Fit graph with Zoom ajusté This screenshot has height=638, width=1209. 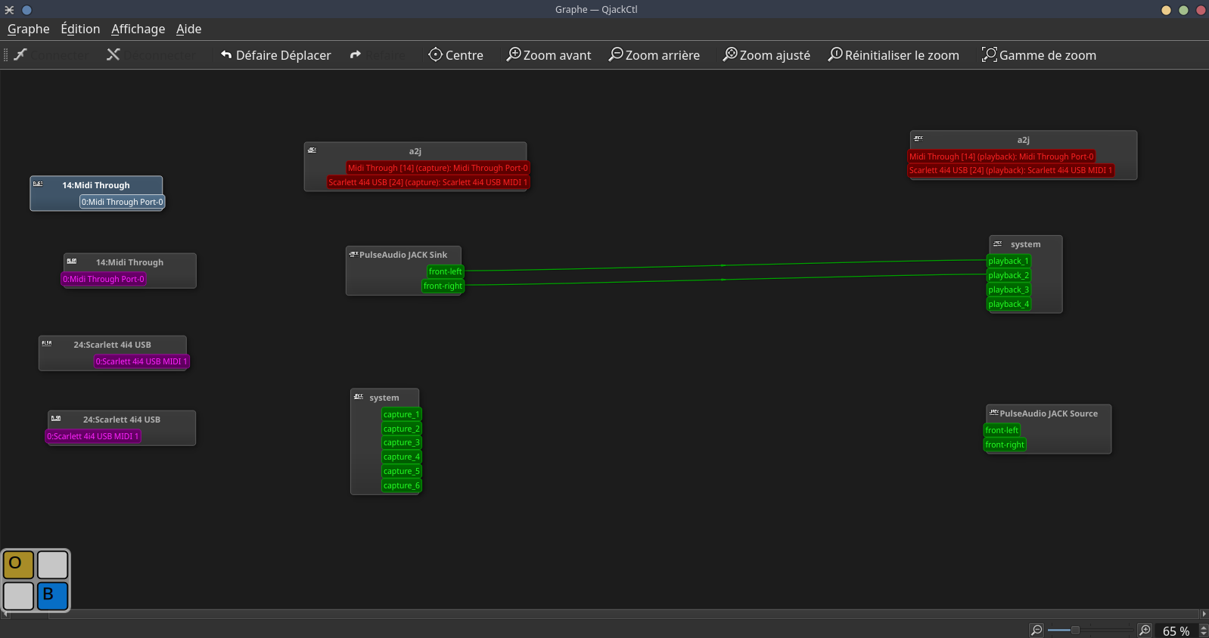tap(766, 55)
